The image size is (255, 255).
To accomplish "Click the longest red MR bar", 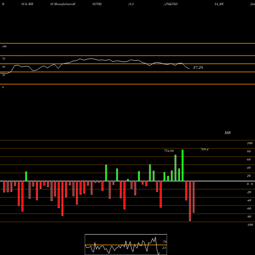I will 190,201.
